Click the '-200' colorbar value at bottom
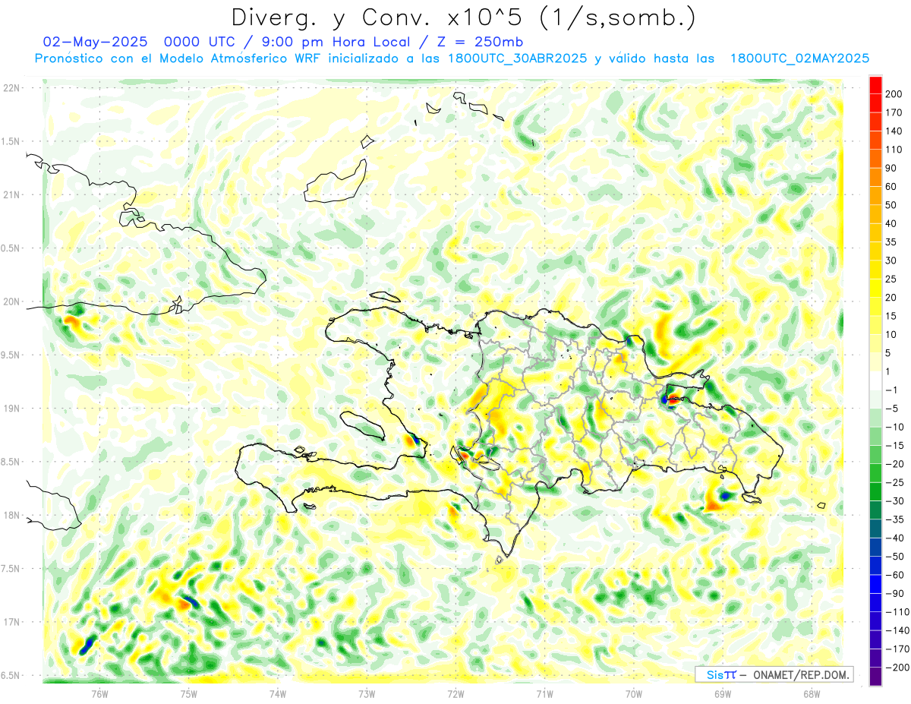This screenshot has width=911, height=704. point(898,668)
